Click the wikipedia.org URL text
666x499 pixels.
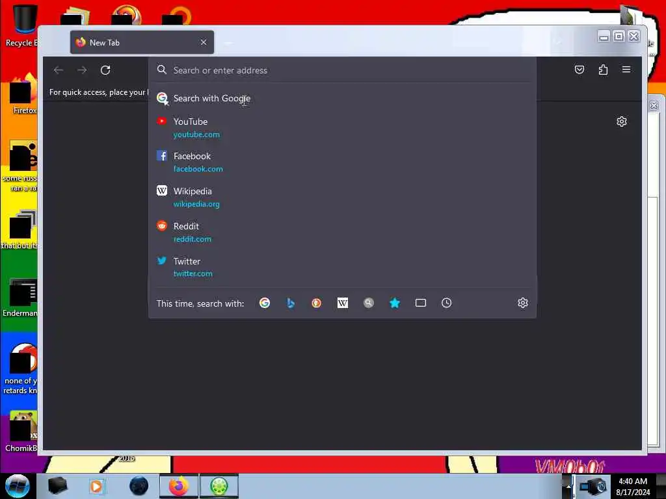[x=196, y=204]
